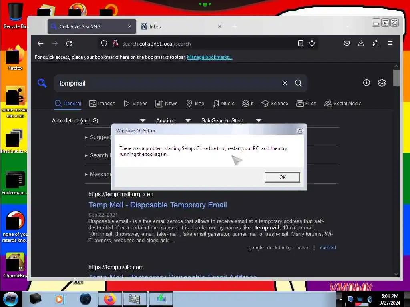Expand the Suggestions section

pyautogui.click(x=98, y=138)
